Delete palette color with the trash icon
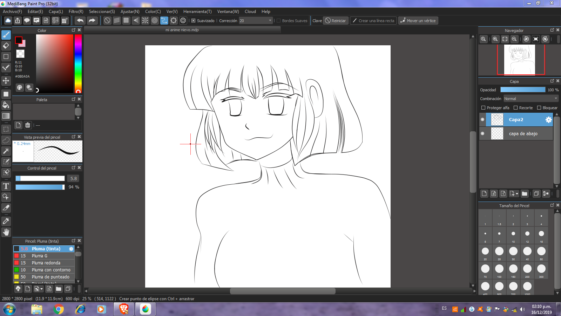The image size is (561, 316). 28,125
